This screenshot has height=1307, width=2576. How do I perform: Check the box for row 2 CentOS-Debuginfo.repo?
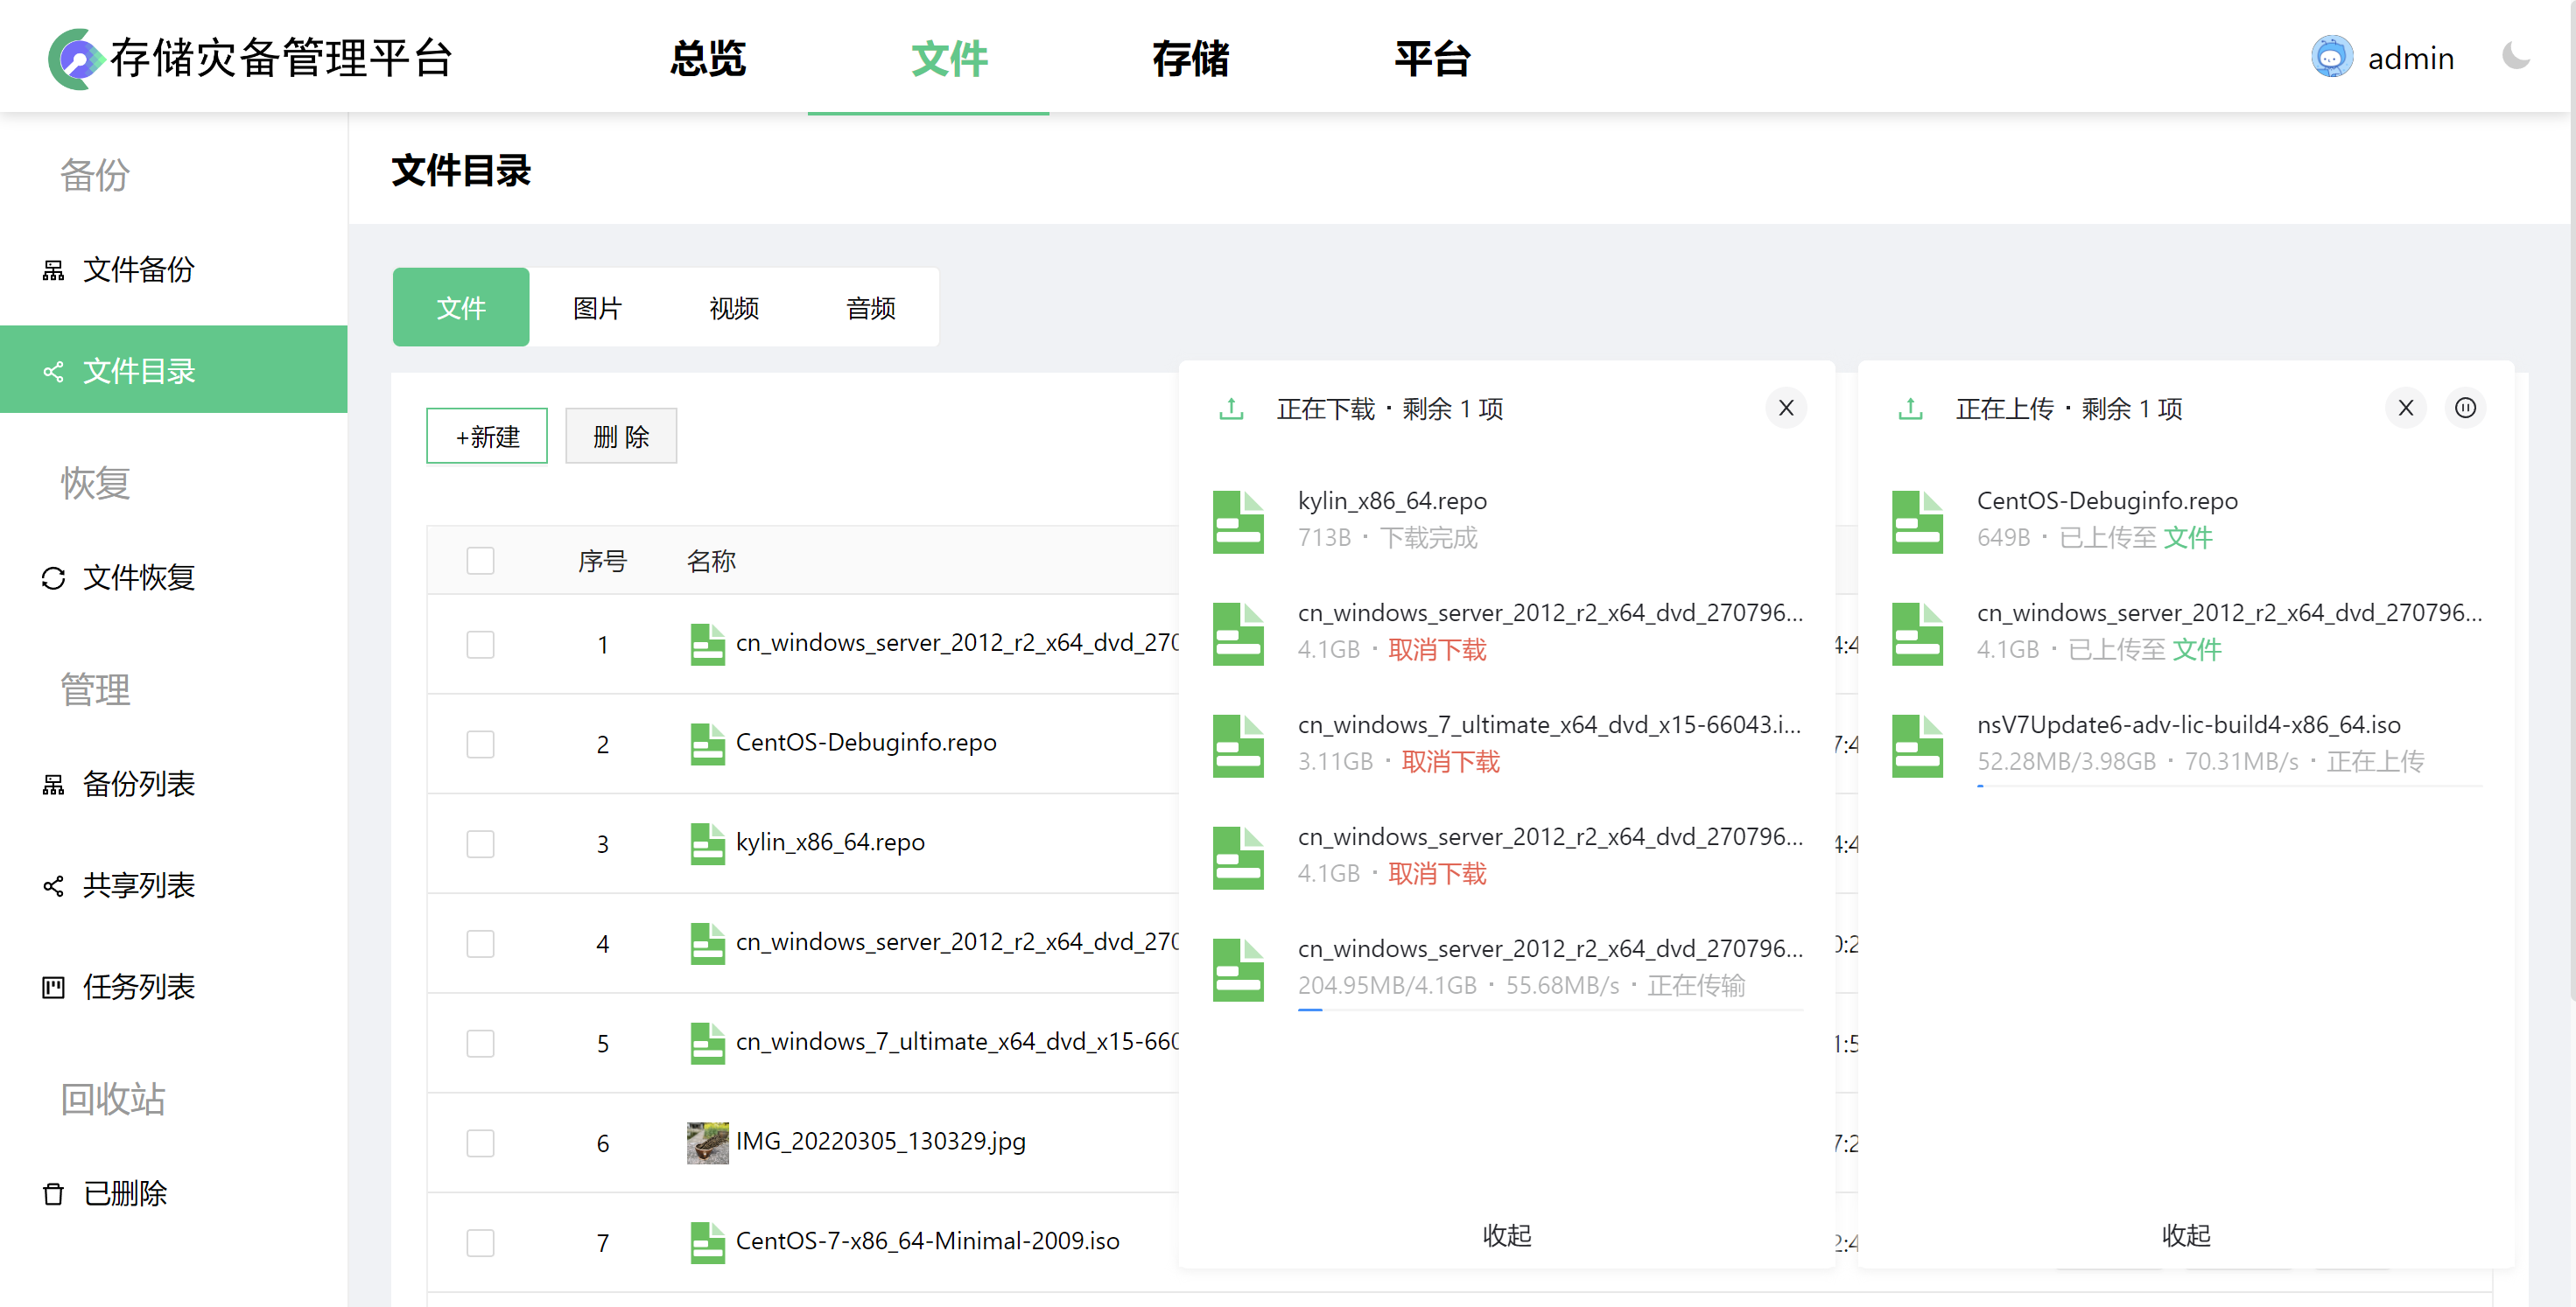point(480,744)
